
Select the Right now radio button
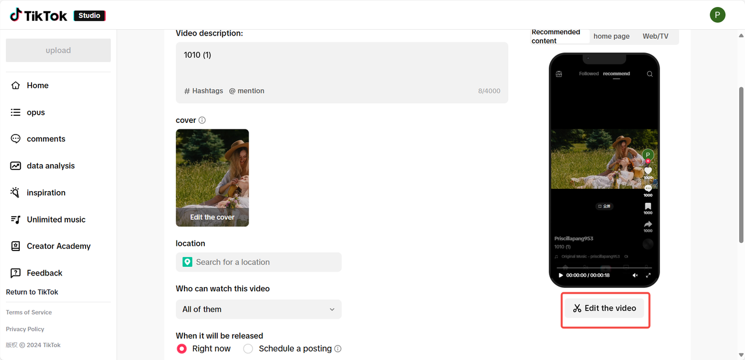click(182, 349)
